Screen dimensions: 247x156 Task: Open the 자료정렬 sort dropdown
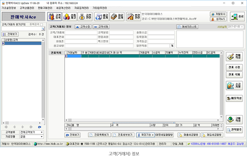click(41, 136)
